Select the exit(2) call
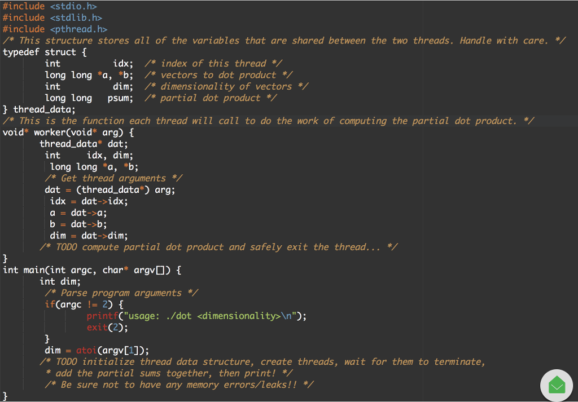 click(107, 327)
